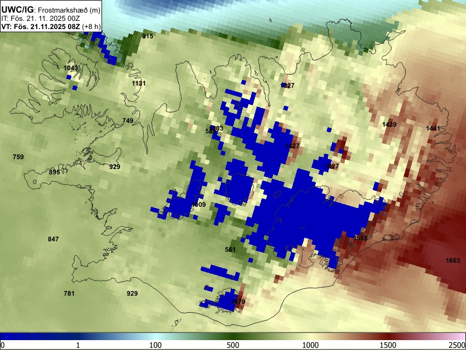Click the legend label 1000
The image size is (466, 350).
pyautogui.click(x=310, y=345)
